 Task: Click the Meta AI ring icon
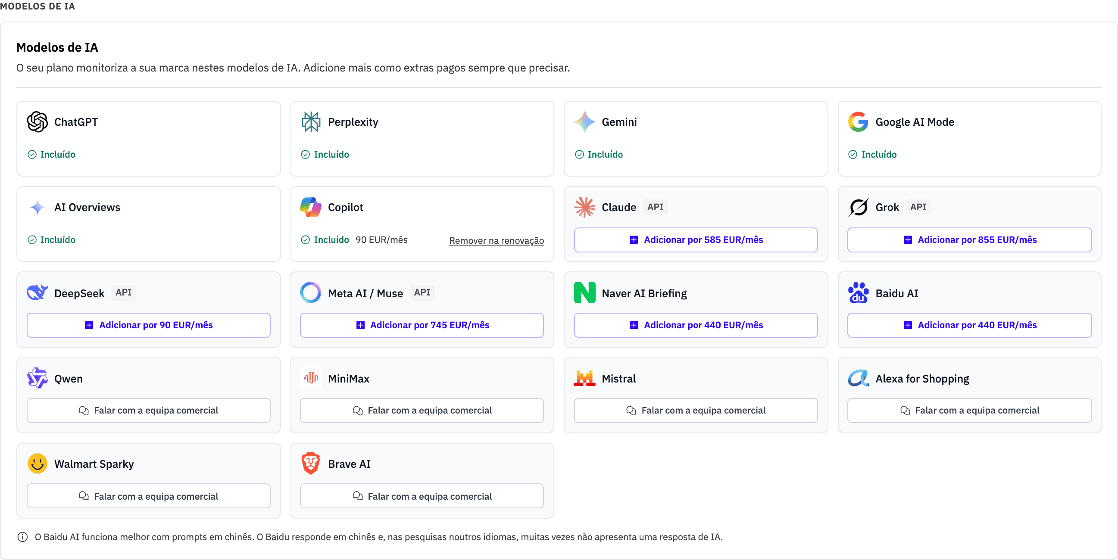coord(311,293)
